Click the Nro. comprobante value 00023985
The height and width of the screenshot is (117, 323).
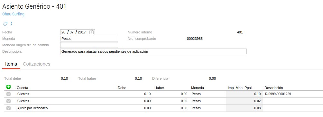(x=195, y=39)
